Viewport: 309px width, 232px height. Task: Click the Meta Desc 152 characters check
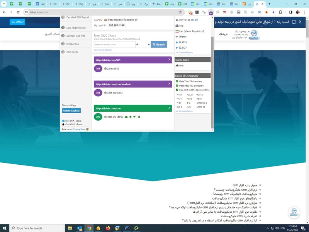click(x=190, y=85)
